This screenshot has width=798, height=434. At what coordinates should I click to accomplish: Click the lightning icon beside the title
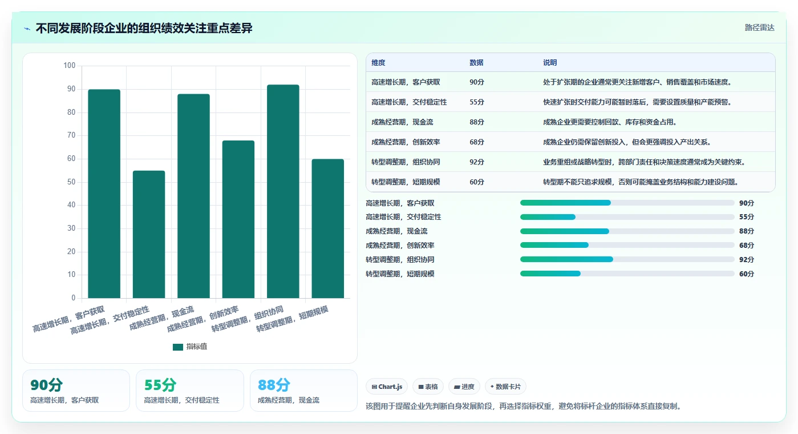27,29
